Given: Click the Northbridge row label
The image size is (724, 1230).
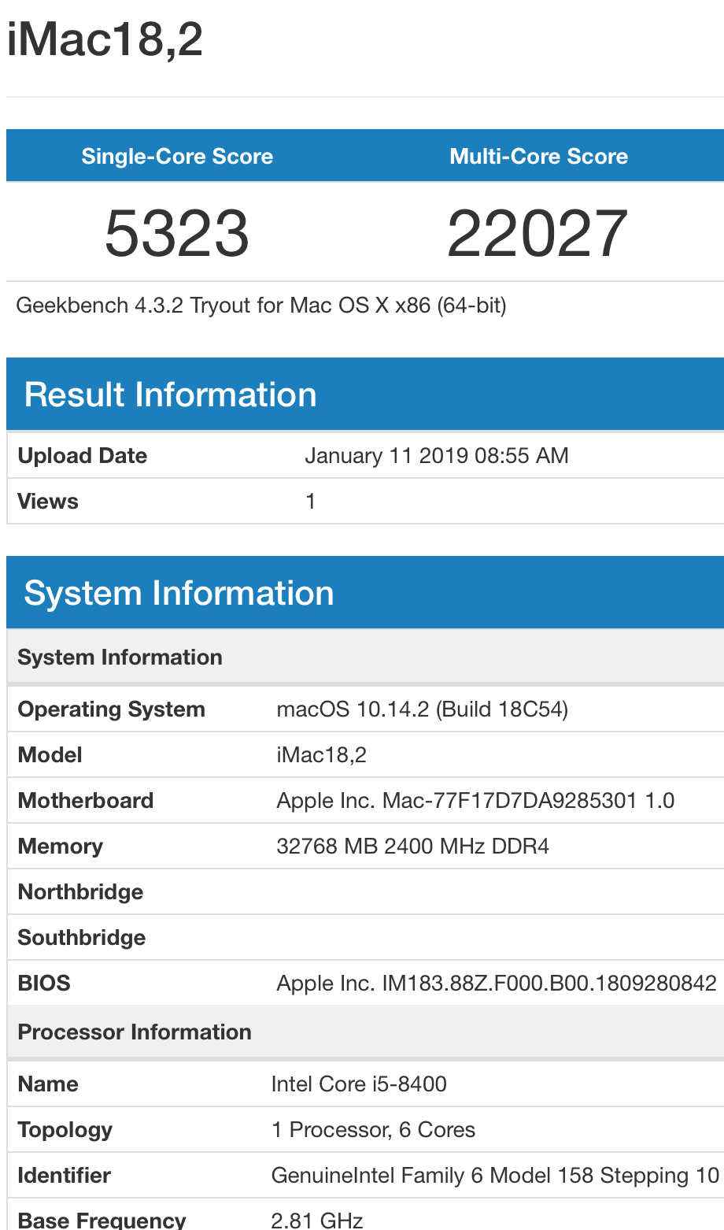Looking at the screenshot, I should [x=80, y=892].
